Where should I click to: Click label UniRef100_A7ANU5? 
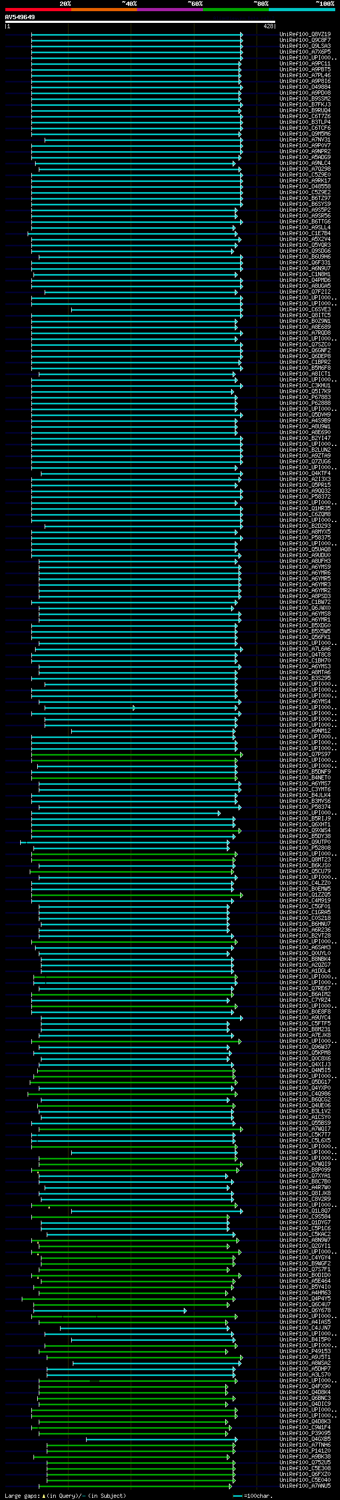[x=305, y=1486]
